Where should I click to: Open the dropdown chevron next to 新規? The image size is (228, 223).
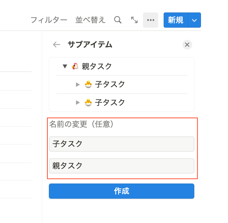[194, 20]
